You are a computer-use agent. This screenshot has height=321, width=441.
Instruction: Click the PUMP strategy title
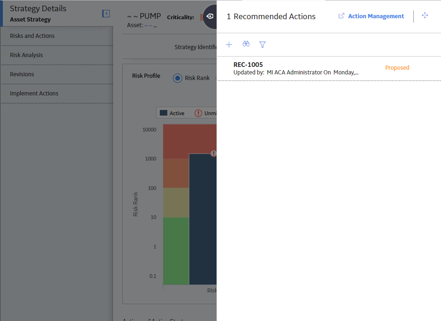144,16
